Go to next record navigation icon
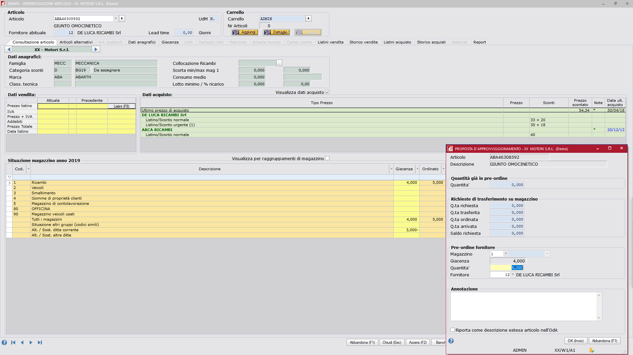 (x=31, y=342)
